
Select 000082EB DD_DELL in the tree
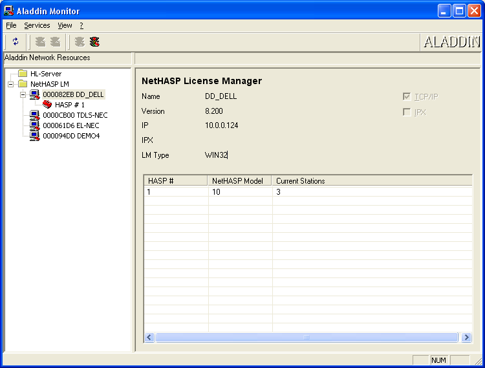(73, 94)
